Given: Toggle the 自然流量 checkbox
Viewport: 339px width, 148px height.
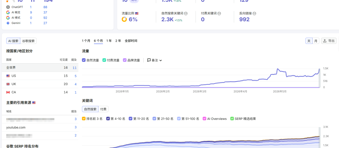Looking at the screenshot, I should 84,60.
